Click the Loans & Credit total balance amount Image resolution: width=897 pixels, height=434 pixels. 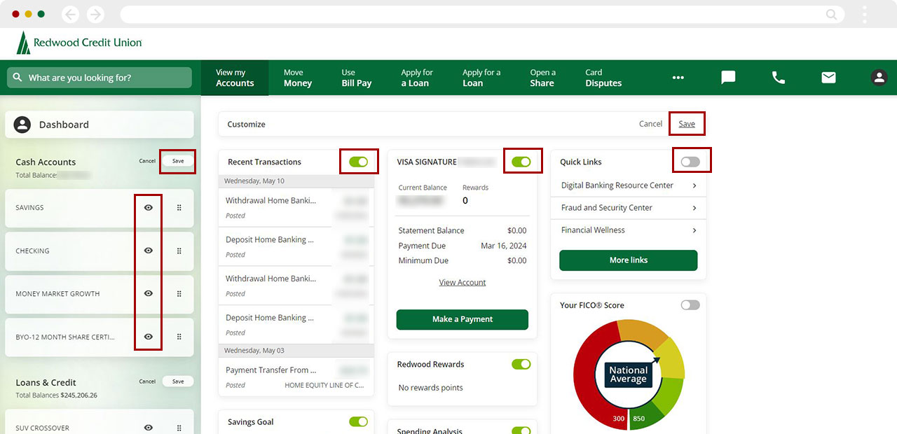pos(78,395)
